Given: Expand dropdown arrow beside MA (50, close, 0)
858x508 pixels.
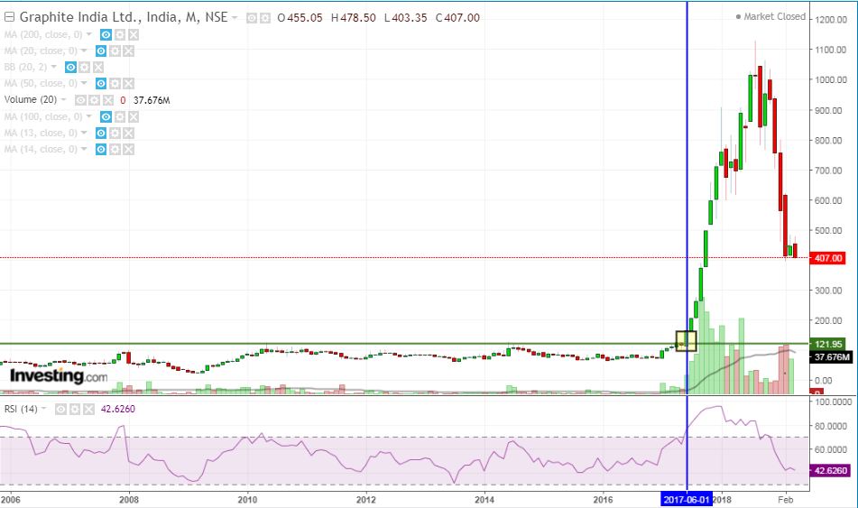Looking at the screenshot, I should point(84,83).
